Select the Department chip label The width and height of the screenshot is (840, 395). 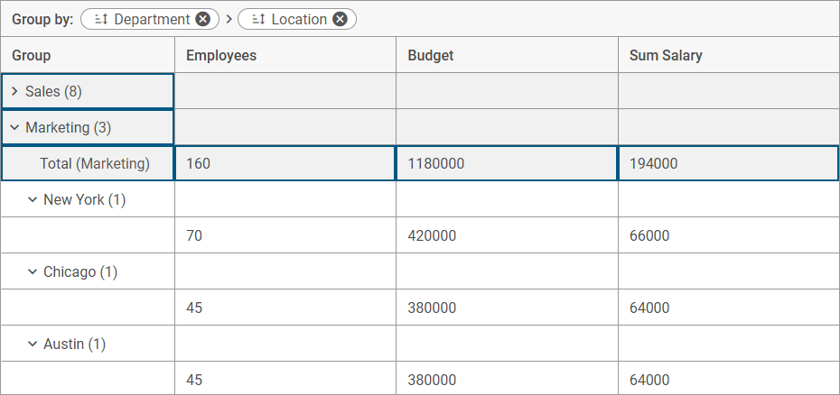point(152,19)
